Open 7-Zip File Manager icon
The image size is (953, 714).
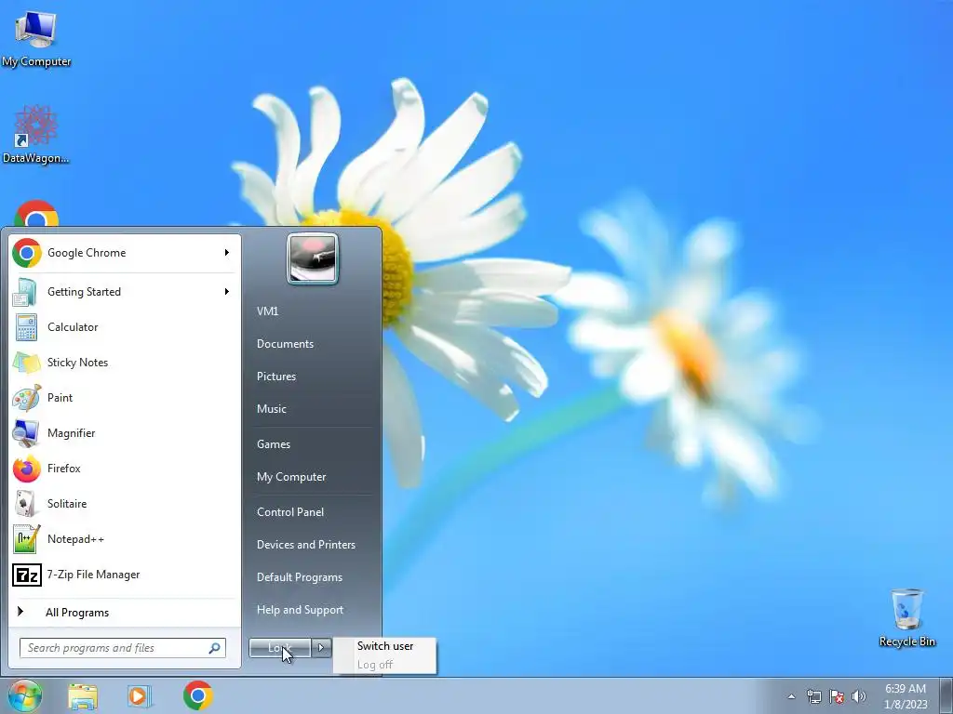[x=27, y=575]
